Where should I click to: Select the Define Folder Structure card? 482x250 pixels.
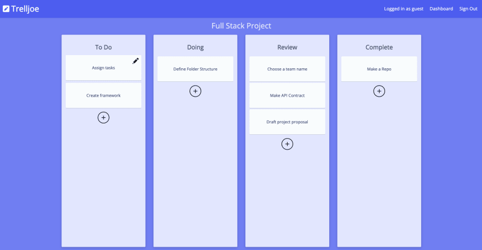(x=195, y=69)
